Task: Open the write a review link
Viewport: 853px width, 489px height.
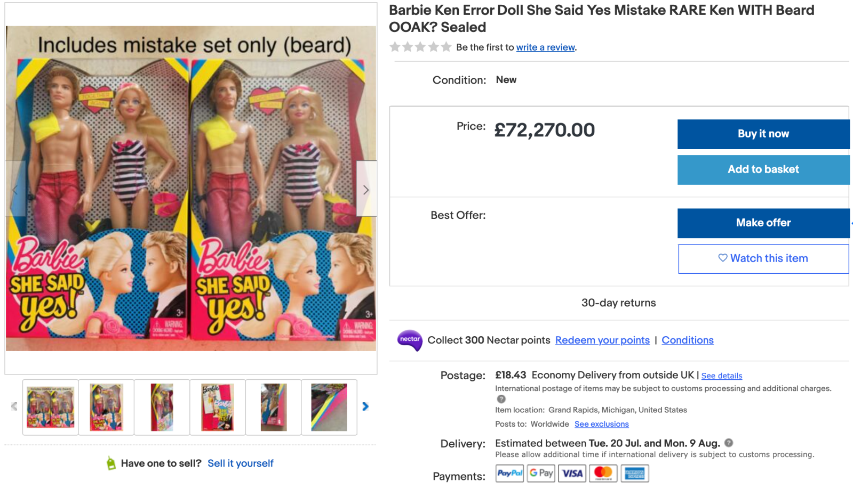Action: [x=545, y=47]
